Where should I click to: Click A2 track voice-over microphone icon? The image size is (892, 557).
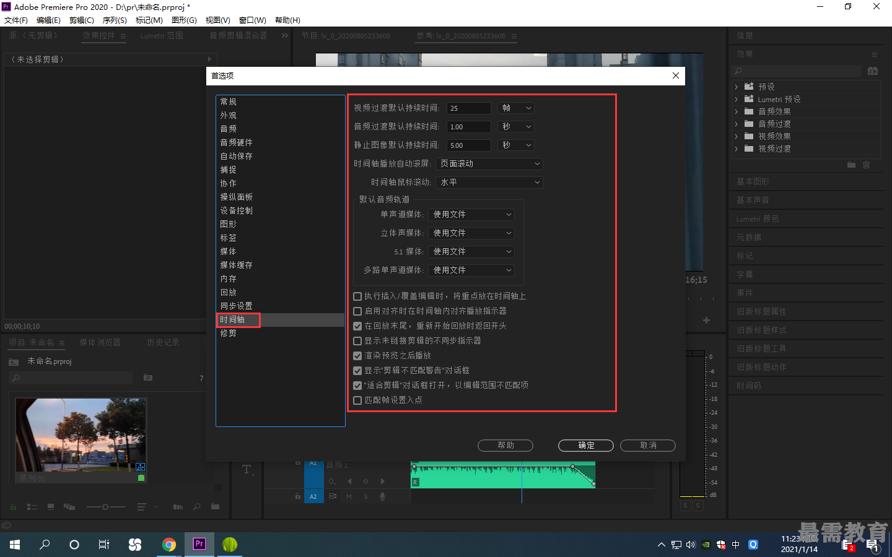(x=383, y=496)
